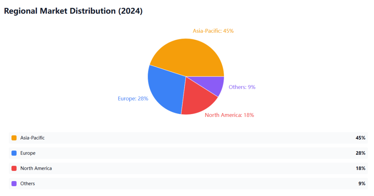Viewport: 374px width, 196px height.
Task: Click the "Asia-Pacific: 45%" chart label
Action: (x=213, y=31)
